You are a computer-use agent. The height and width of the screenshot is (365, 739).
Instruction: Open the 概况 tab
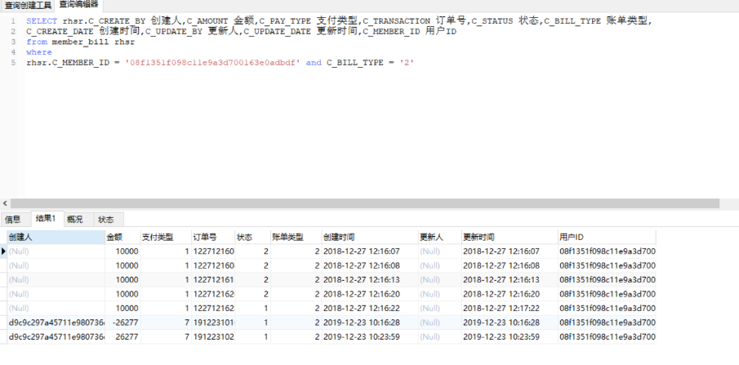(75, 219)
